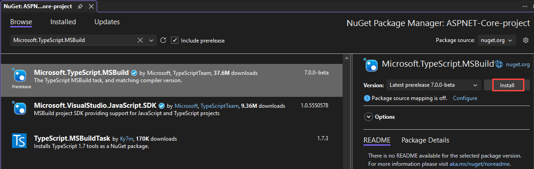Click Microsoft.TypeScript.MSBuild package icon in results

point(20,75)
